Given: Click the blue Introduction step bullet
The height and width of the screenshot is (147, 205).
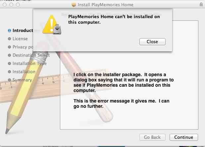Looking at the screenshot, I should (x=9, y=31).
